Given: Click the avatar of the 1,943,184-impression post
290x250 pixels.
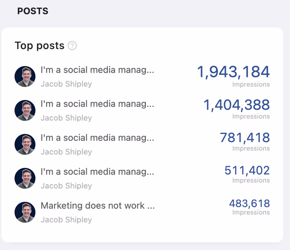Looking at the screenshot, I should (25, 77).
